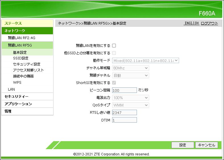Open the QoSタイプ WMM dropdown
224x160 pixels.
[x=131, y=105]
